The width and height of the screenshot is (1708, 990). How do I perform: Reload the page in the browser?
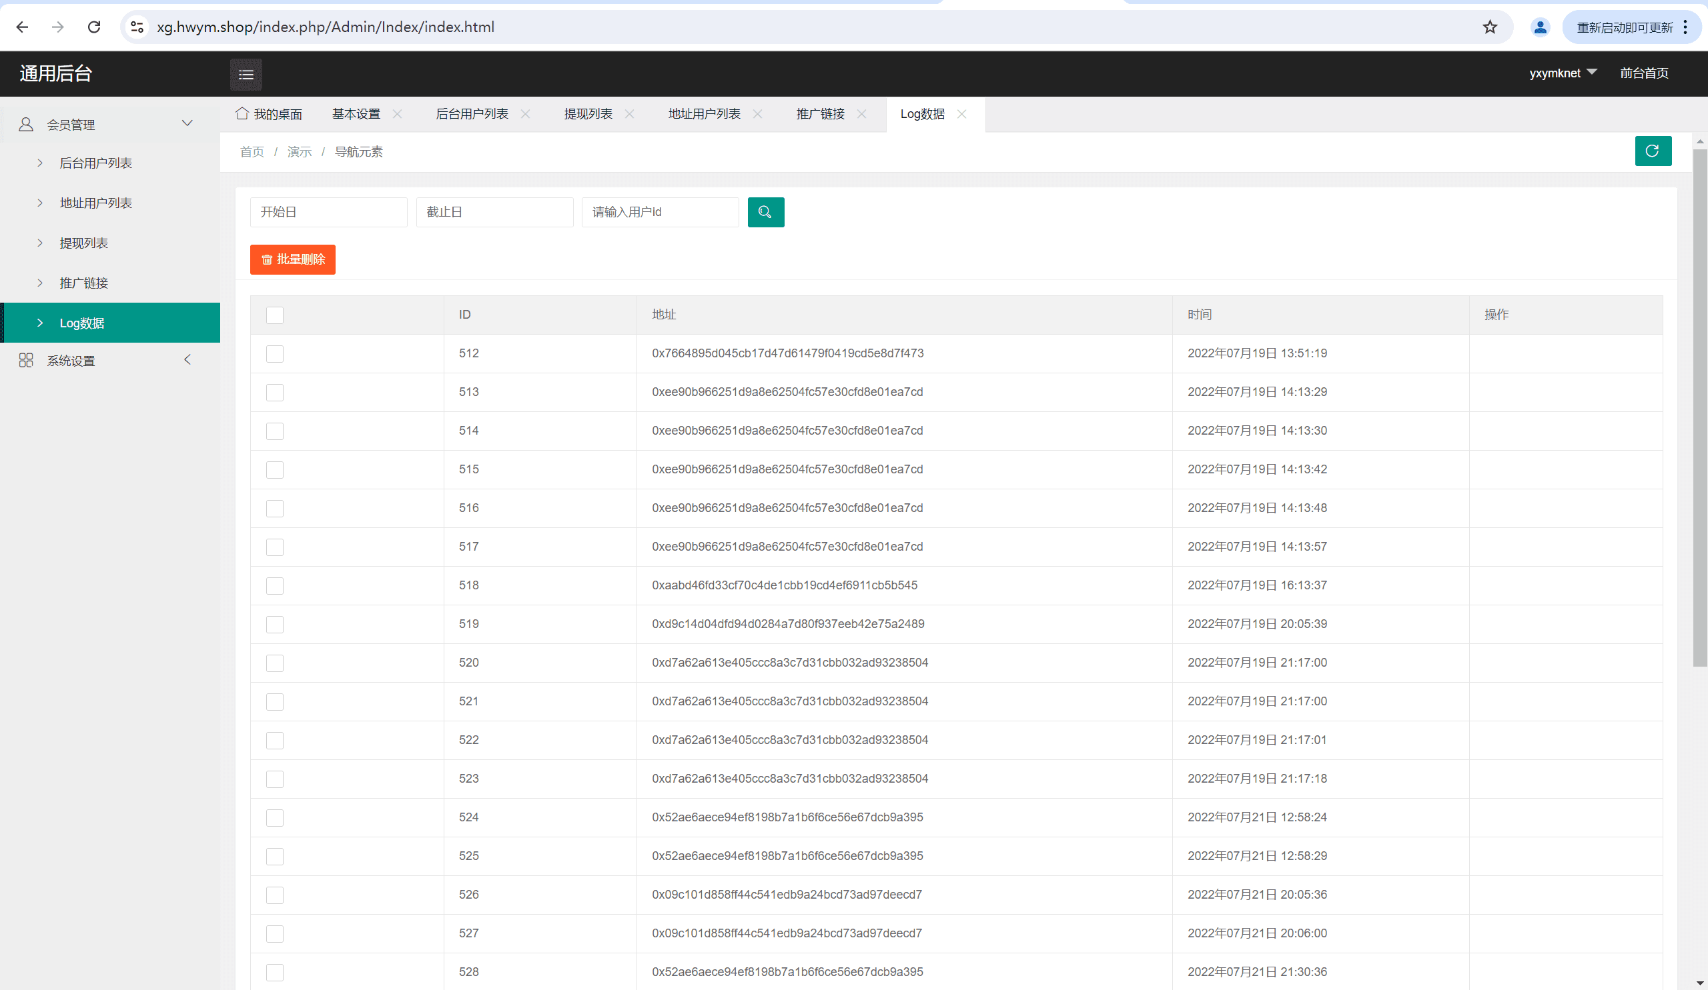tap(94, 27)
